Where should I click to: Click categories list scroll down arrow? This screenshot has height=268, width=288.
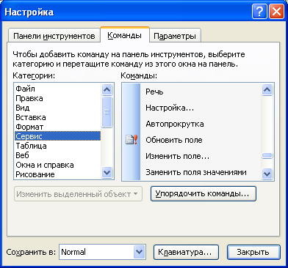point(107,173)
